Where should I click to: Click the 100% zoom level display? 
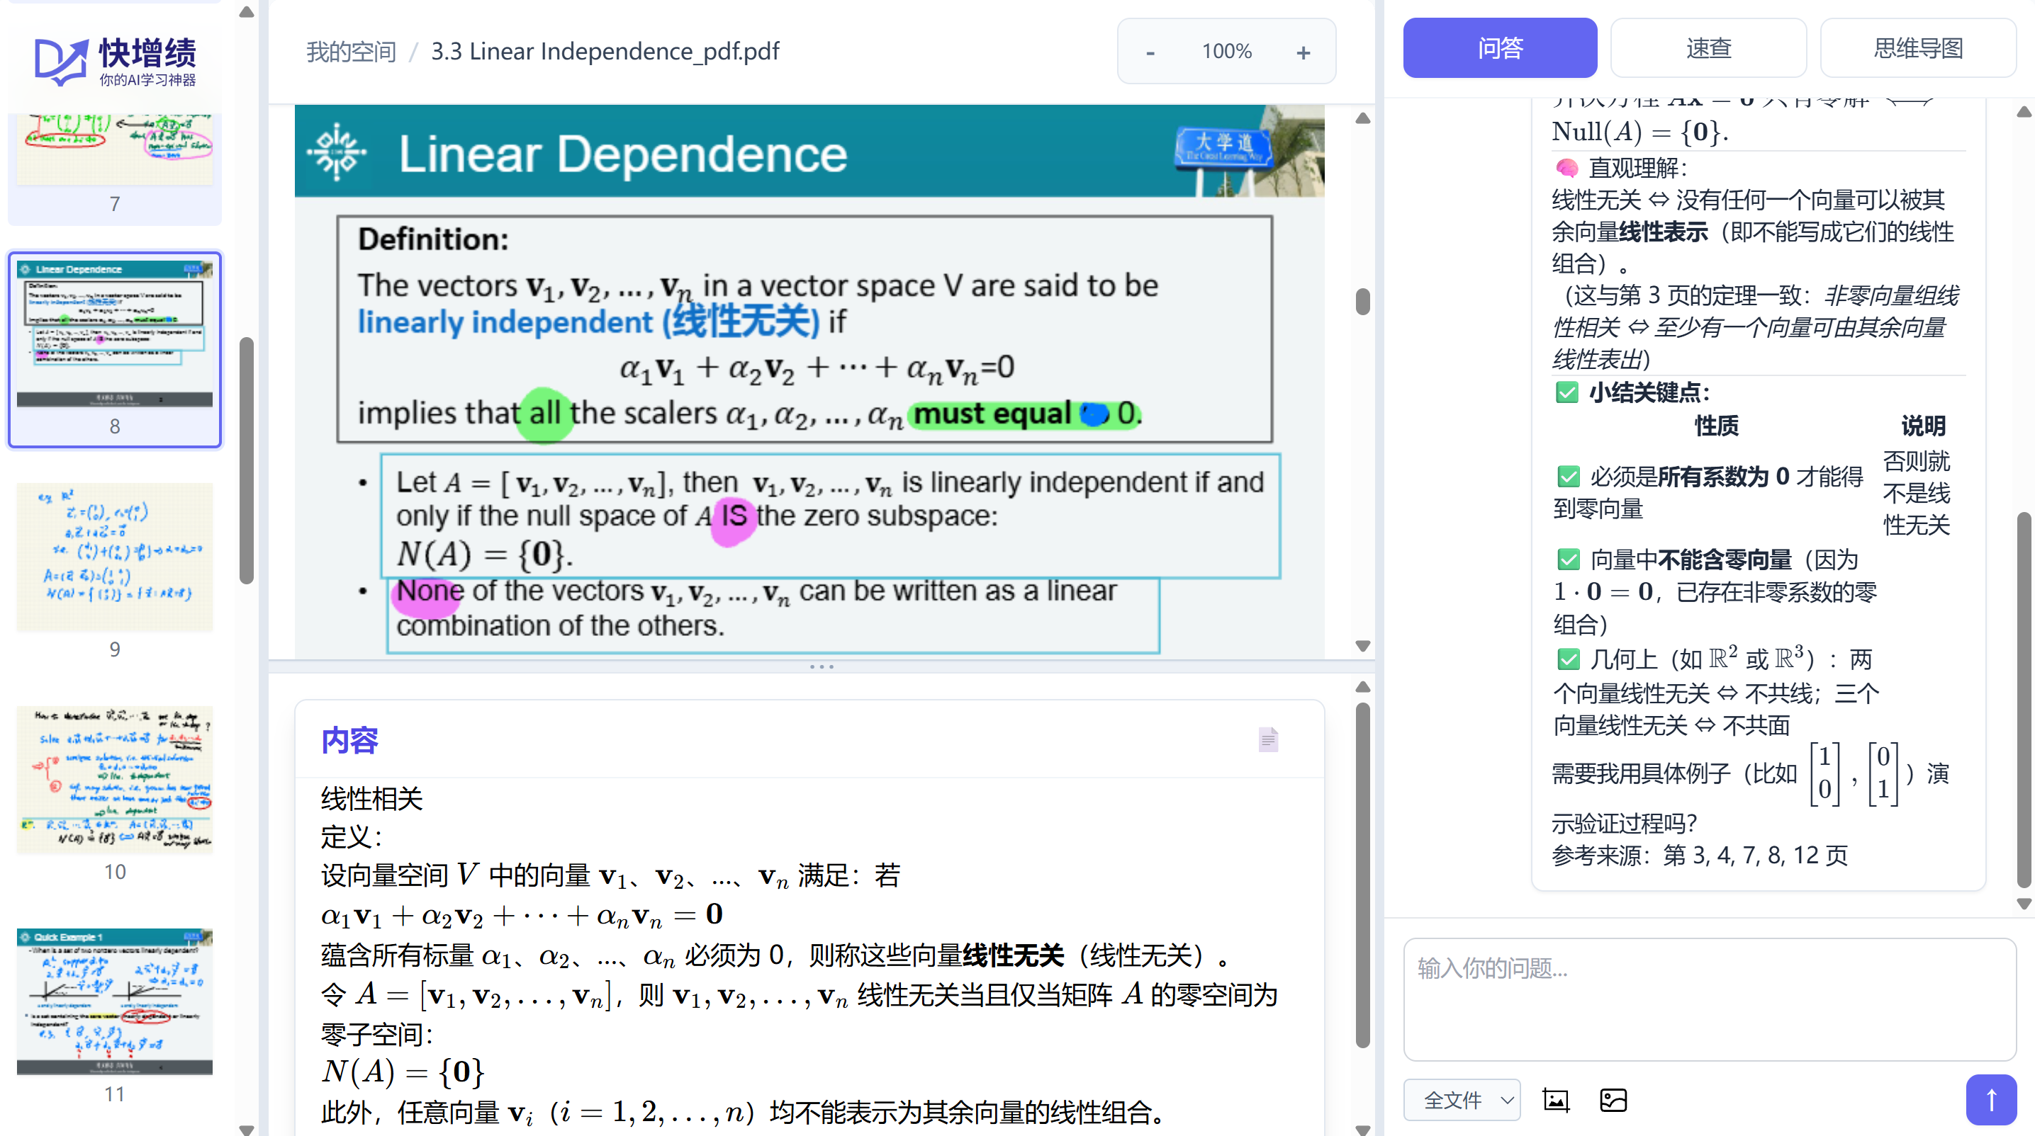[1226, 52]
